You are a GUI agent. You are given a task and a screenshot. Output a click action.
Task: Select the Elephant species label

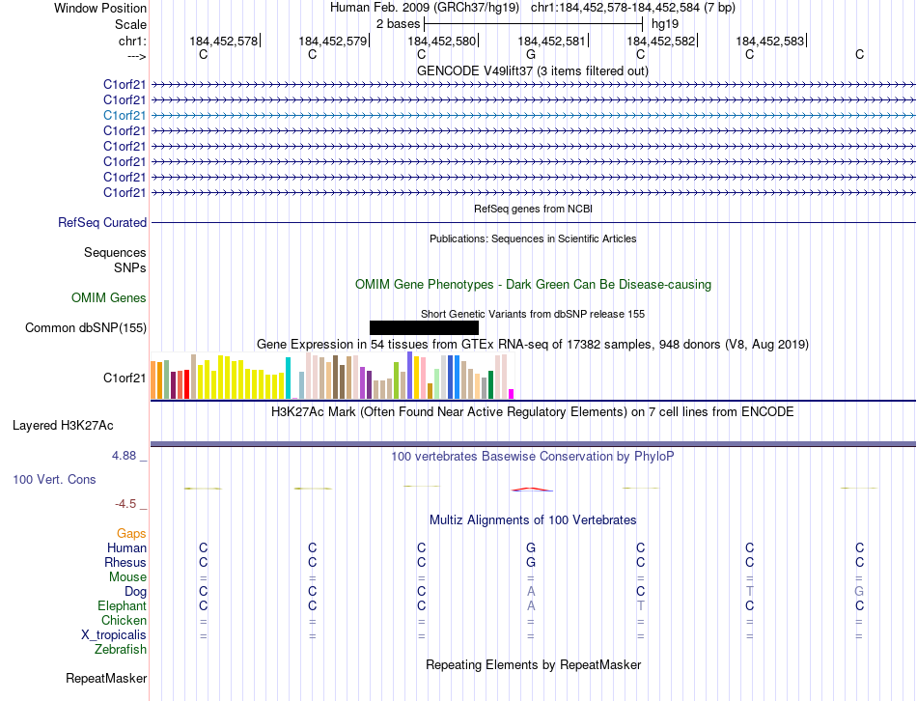(122, 606)
